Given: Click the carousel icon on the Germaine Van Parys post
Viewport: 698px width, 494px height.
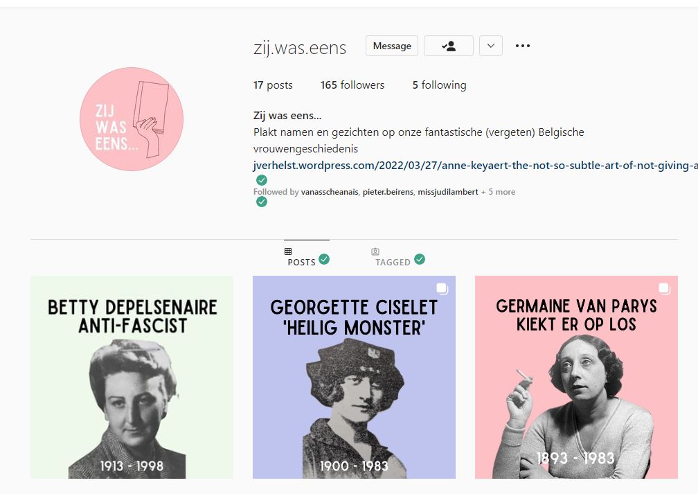Looking at the screenshot, I should 664,289.
